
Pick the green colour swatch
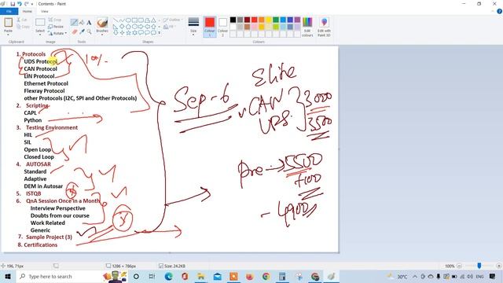(276, 20)
